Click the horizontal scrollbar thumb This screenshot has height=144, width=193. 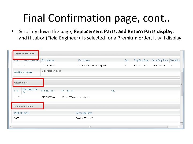coord(90,127)
